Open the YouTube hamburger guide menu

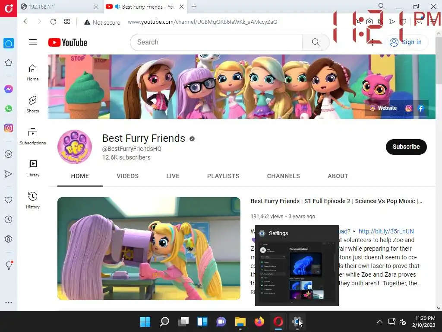pos(33,42)
